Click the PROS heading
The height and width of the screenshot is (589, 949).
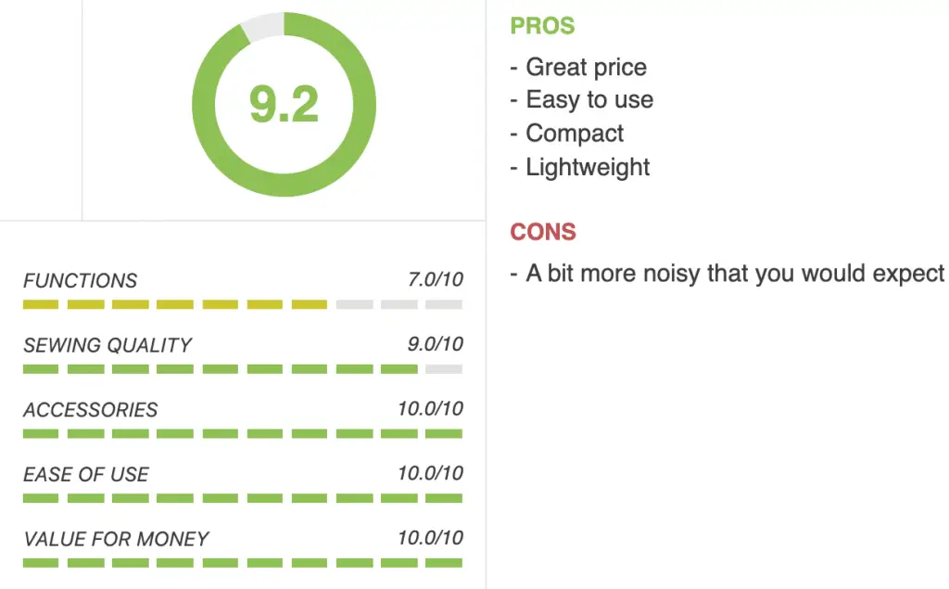(542, 26)
